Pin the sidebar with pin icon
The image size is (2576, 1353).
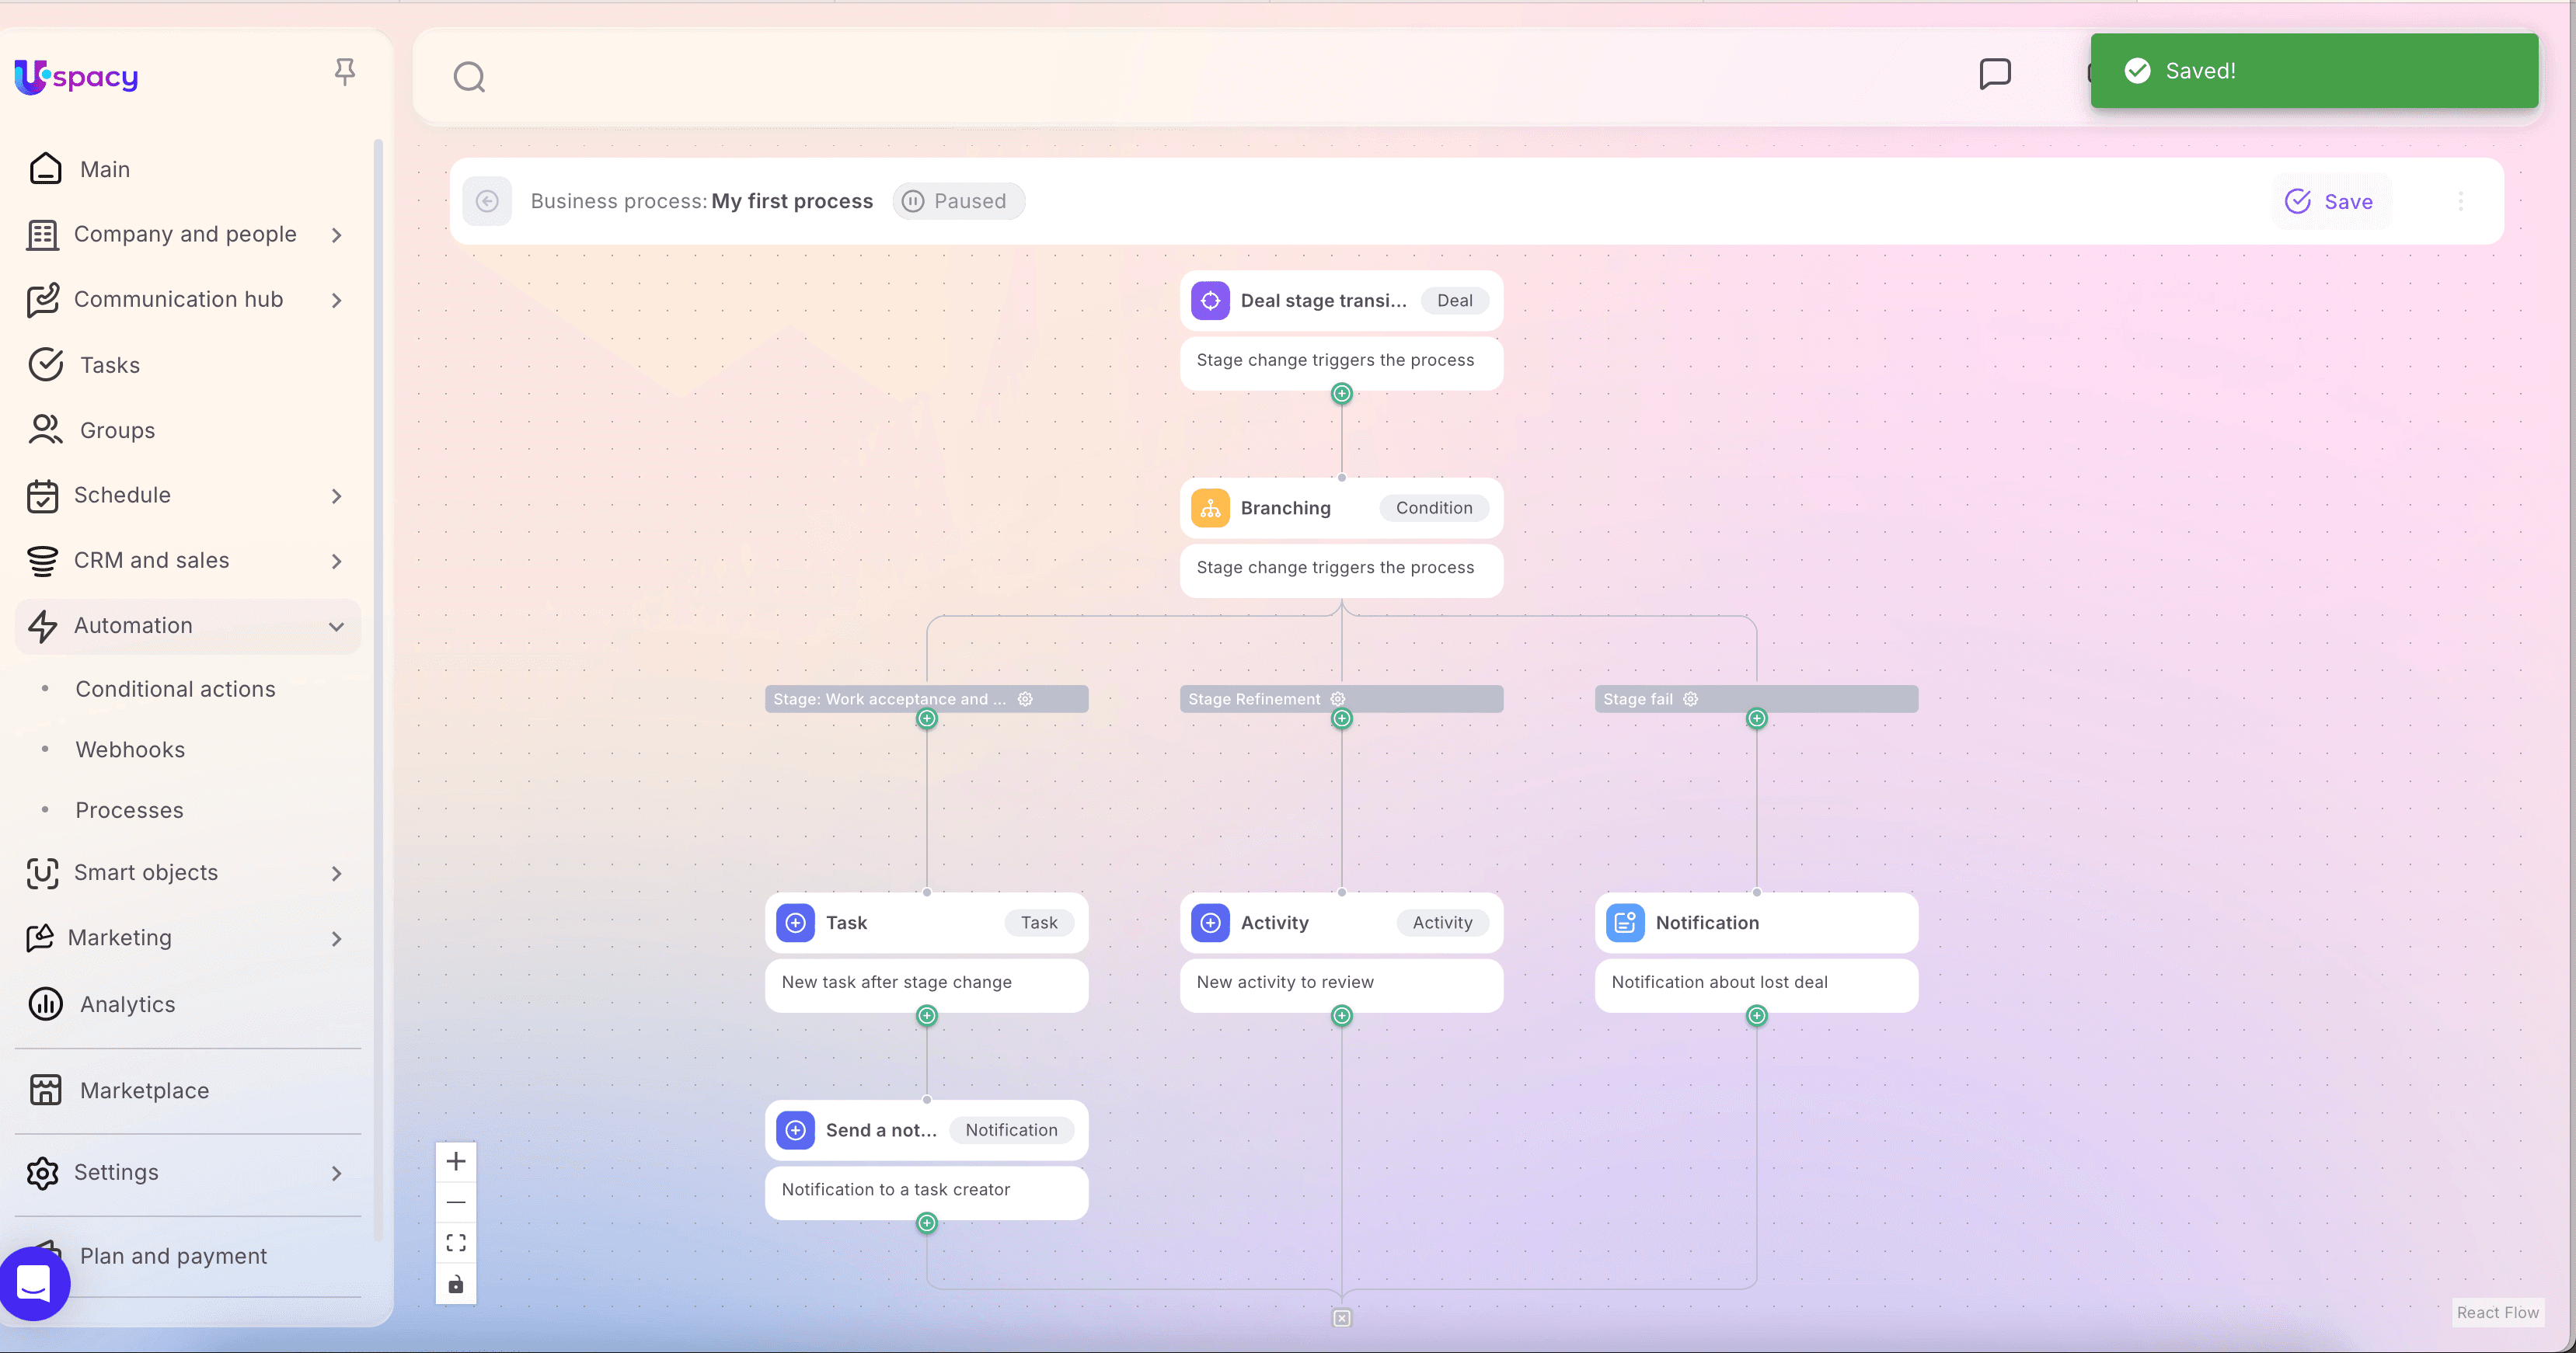point(345,72)
